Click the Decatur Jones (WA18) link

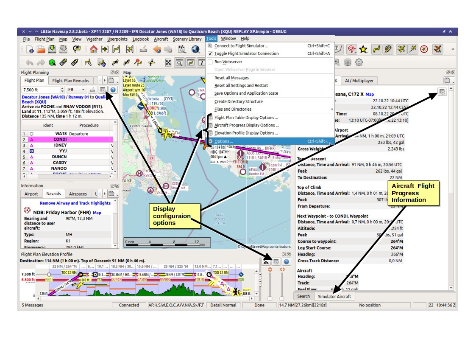[x=43, y=97]
